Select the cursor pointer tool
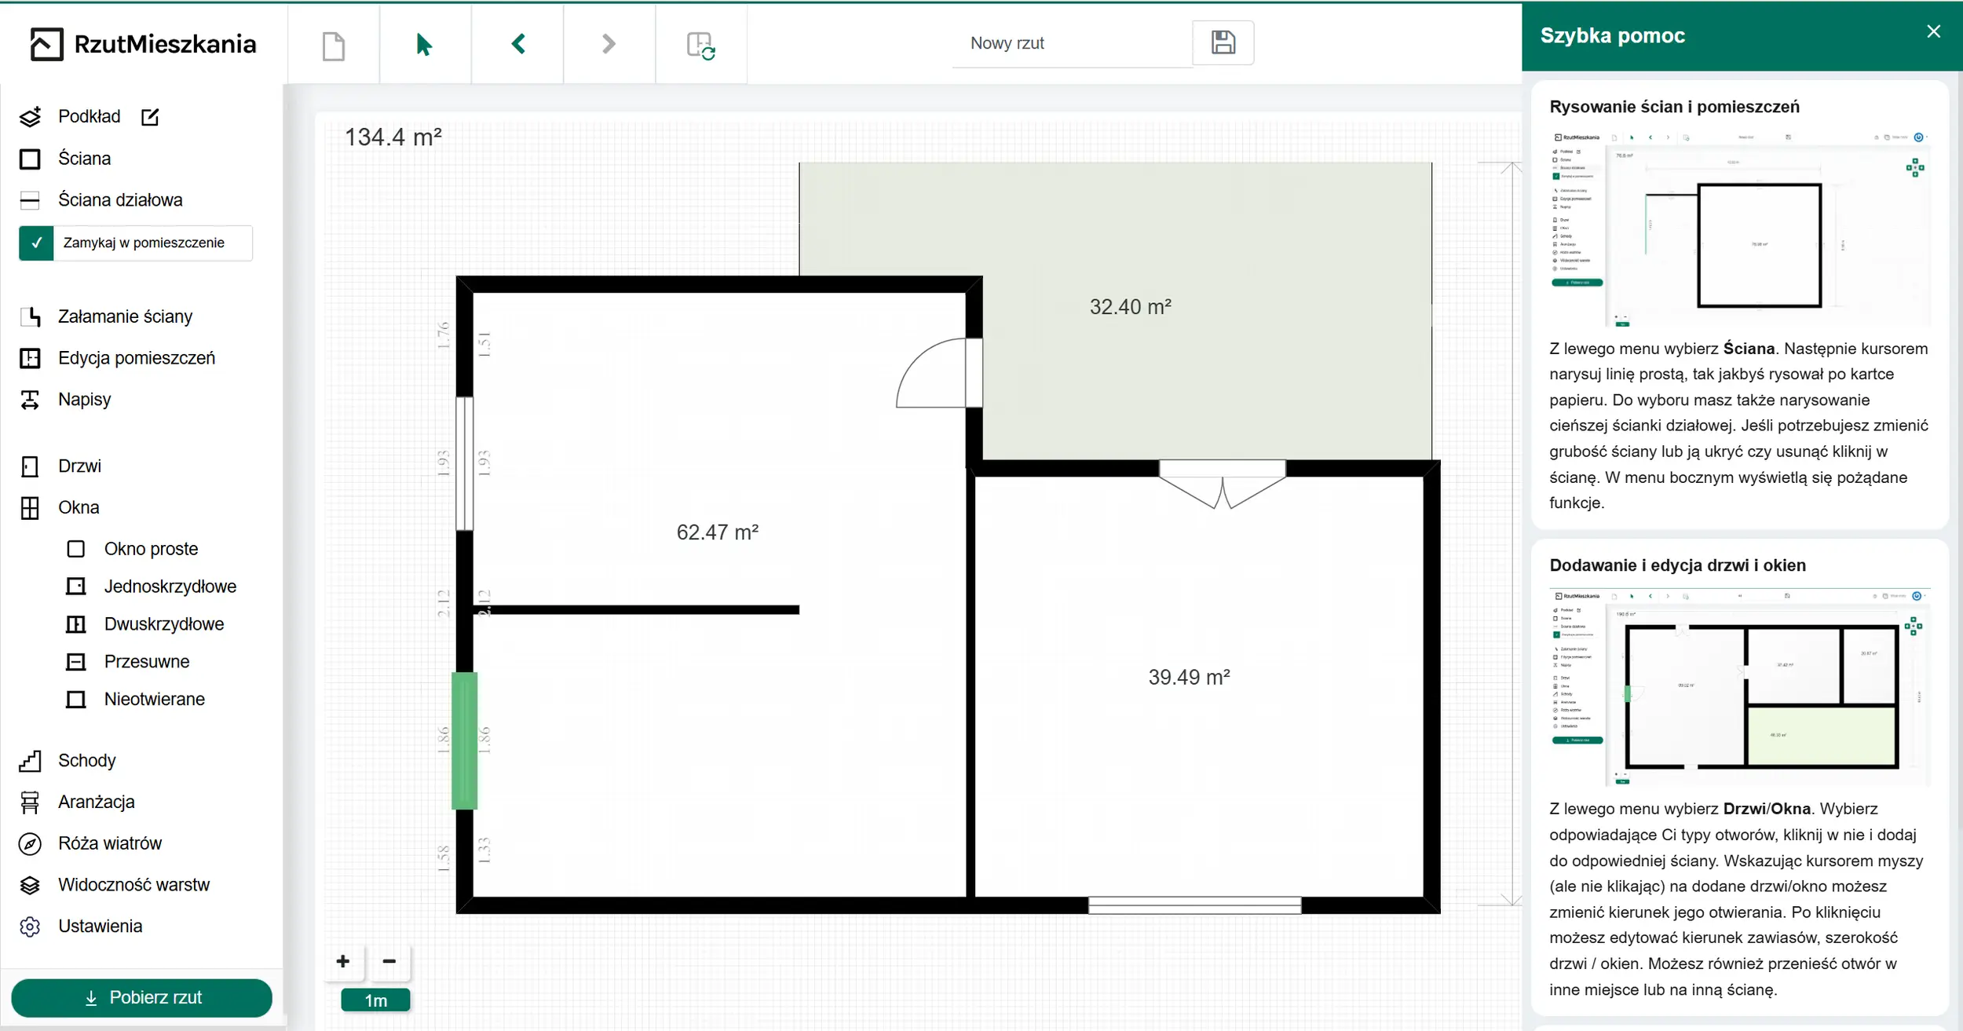Screen dimensions: 1963x1031 (x=424, y=45)
